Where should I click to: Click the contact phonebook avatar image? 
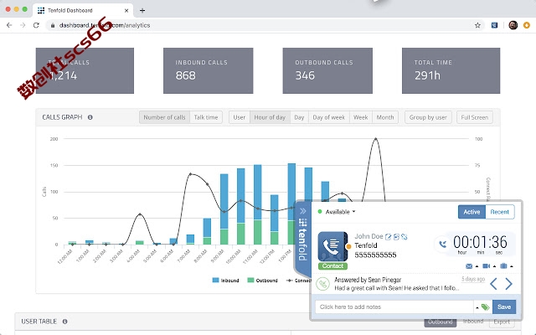pyautogui.click(x=332, y=247)
